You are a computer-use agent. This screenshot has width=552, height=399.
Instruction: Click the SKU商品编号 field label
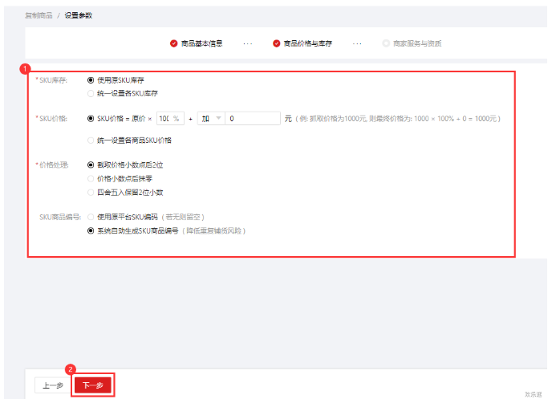click(x=60, y=217)
